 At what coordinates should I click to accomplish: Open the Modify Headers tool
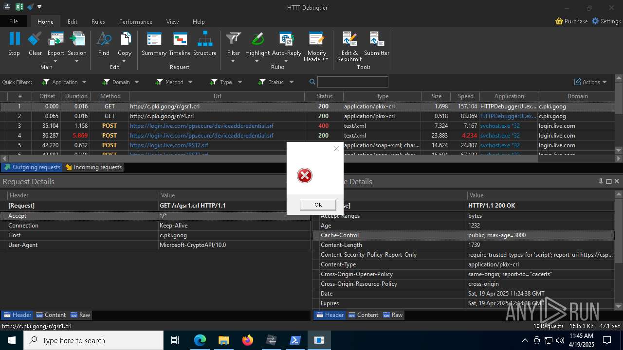click(x=316, y=47)
